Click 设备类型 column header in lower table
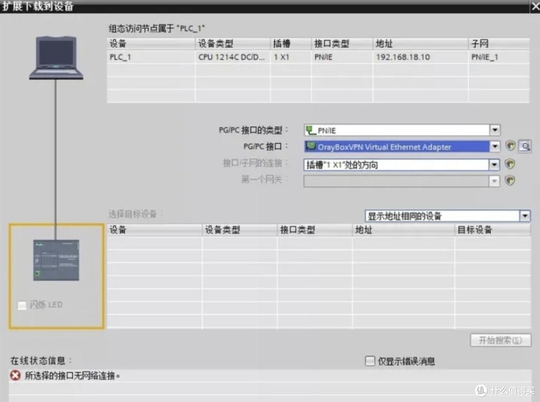This screenshot has height=402, width=540. (x=239, y=230)
